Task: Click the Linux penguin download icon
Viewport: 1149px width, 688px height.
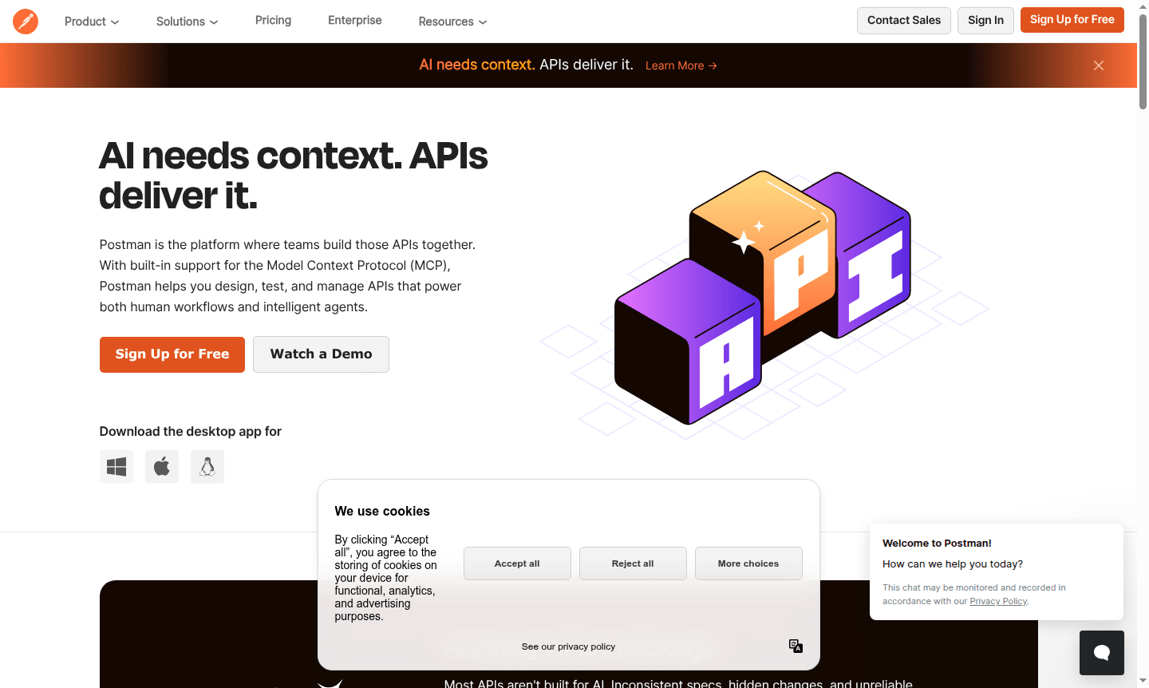Action: pos(207,466)
